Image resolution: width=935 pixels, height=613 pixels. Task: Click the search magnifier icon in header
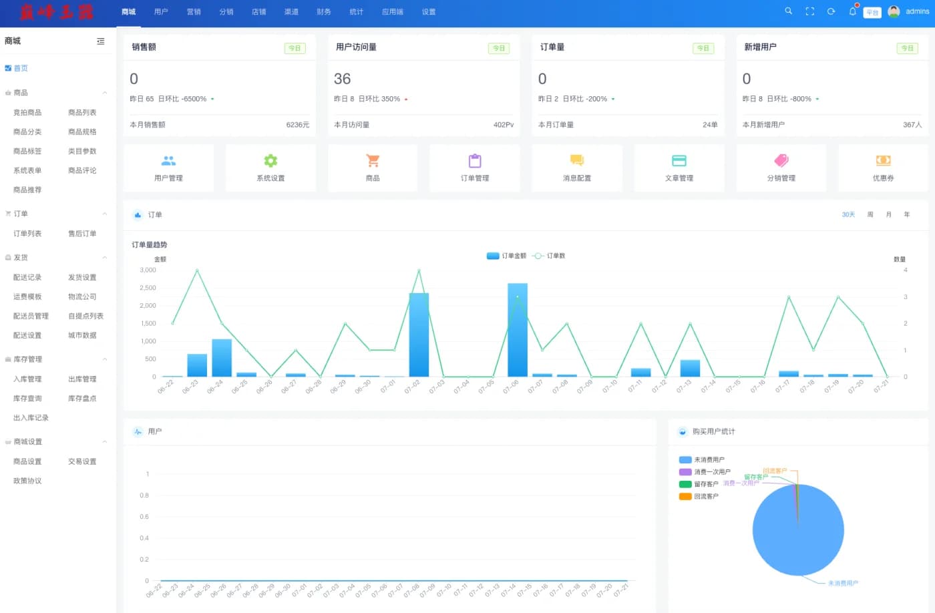point(788,11)
